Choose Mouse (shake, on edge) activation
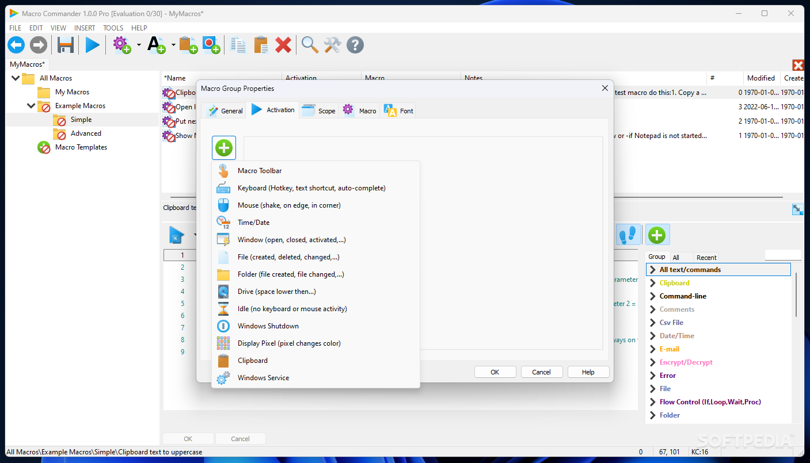810x463 pixels. point(315,205)
